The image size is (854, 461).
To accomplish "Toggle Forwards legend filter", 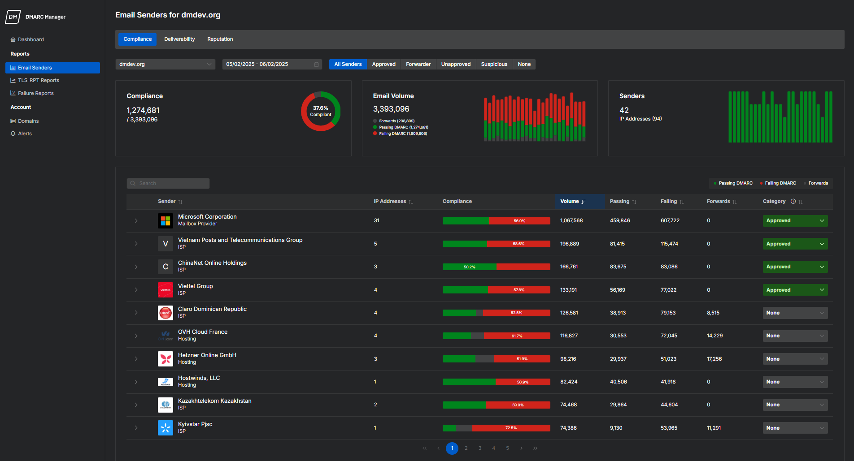I will click(x=816, y=183).
